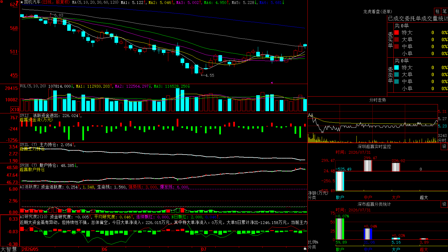
Task: Click the 6.03 high price annotation
Action: pyautogui.click(x=59, y=15)
